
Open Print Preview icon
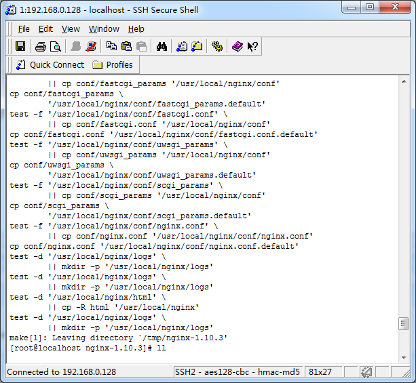tap(56, 47)
